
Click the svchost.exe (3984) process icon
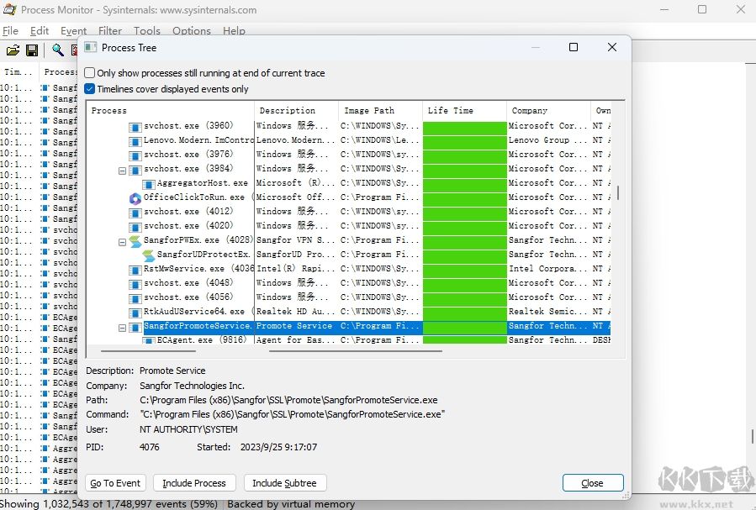(135, 170)
